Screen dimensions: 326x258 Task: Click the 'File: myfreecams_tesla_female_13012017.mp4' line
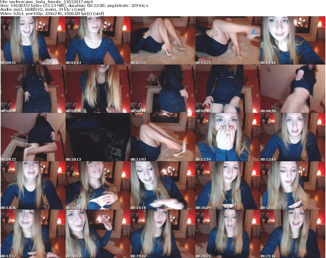click(46, 2)
